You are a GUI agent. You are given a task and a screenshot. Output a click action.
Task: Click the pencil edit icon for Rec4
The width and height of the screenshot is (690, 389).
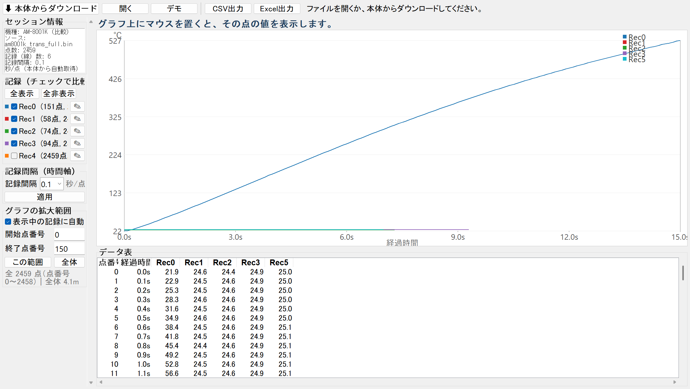pyautogui.click(x=77, y=156)
